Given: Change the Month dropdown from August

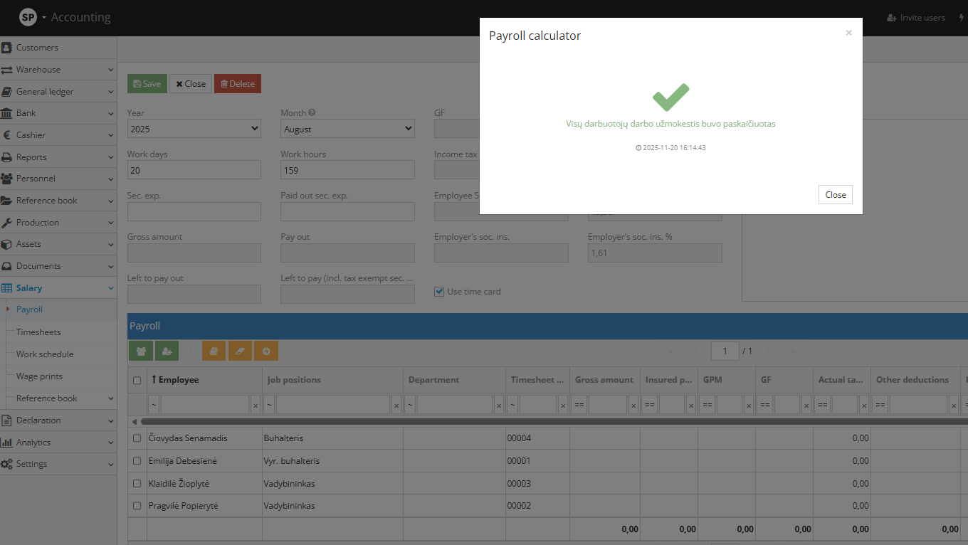Looking at the screenshot, I should point(347,128).
